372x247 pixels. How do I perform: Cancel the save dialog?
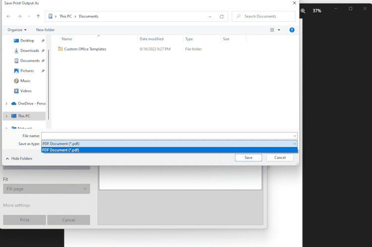tap(280, 157)
